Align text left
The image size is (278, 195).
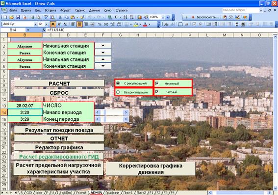pyautogui.click(x=73, y=24)
